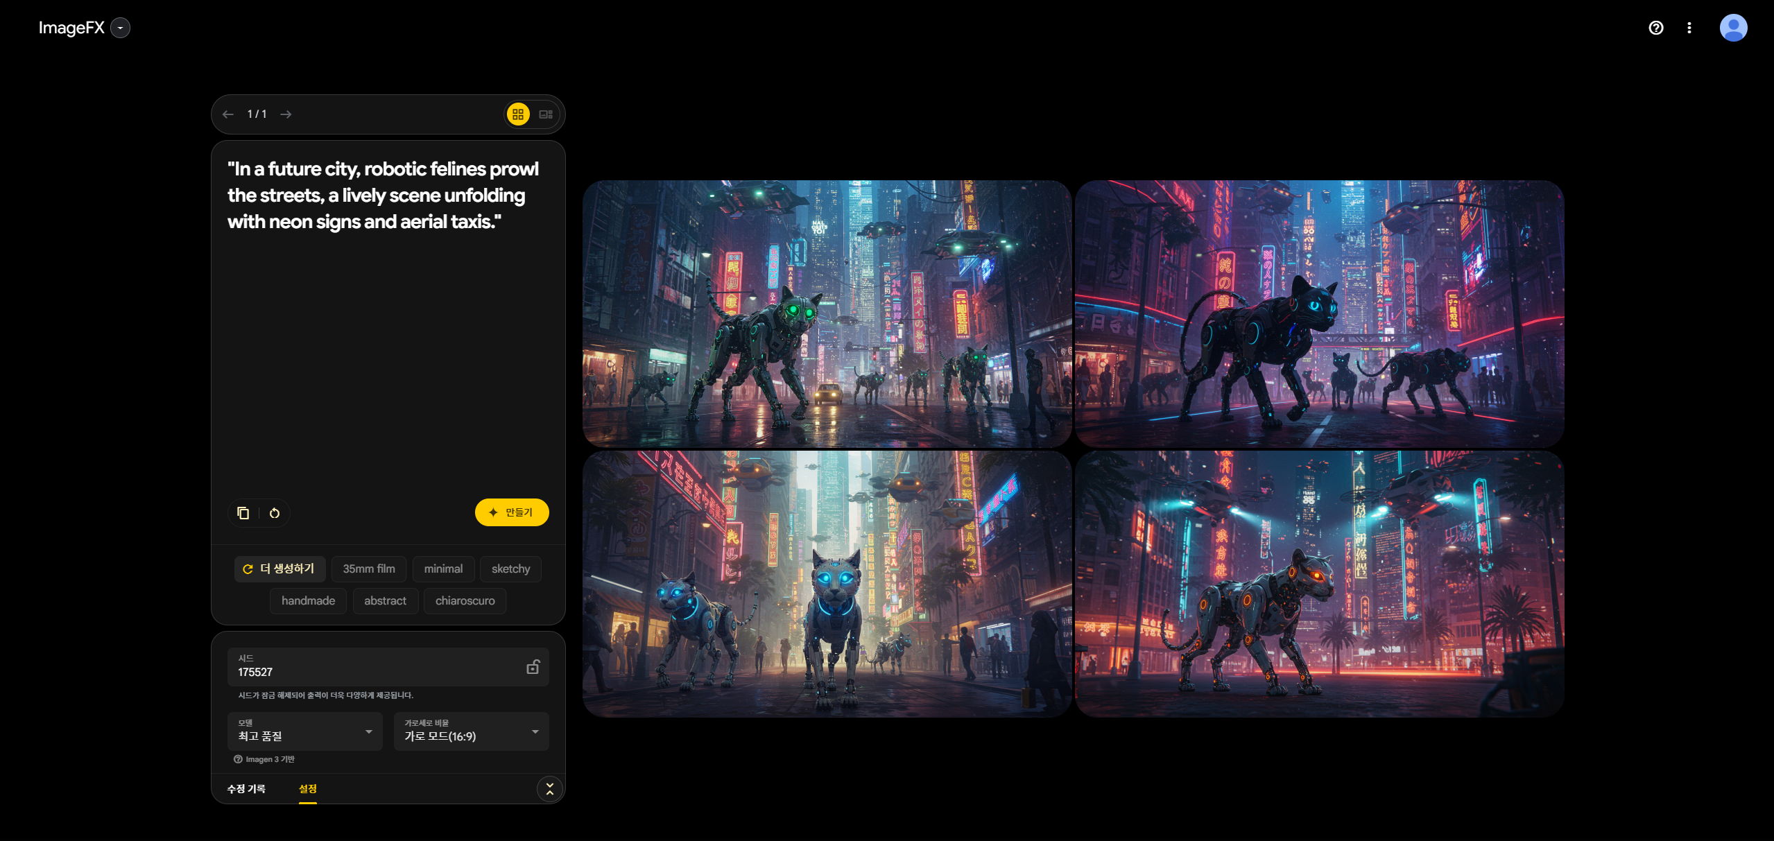
Task: Click the user account avatar
Action: click(1732, 28)
